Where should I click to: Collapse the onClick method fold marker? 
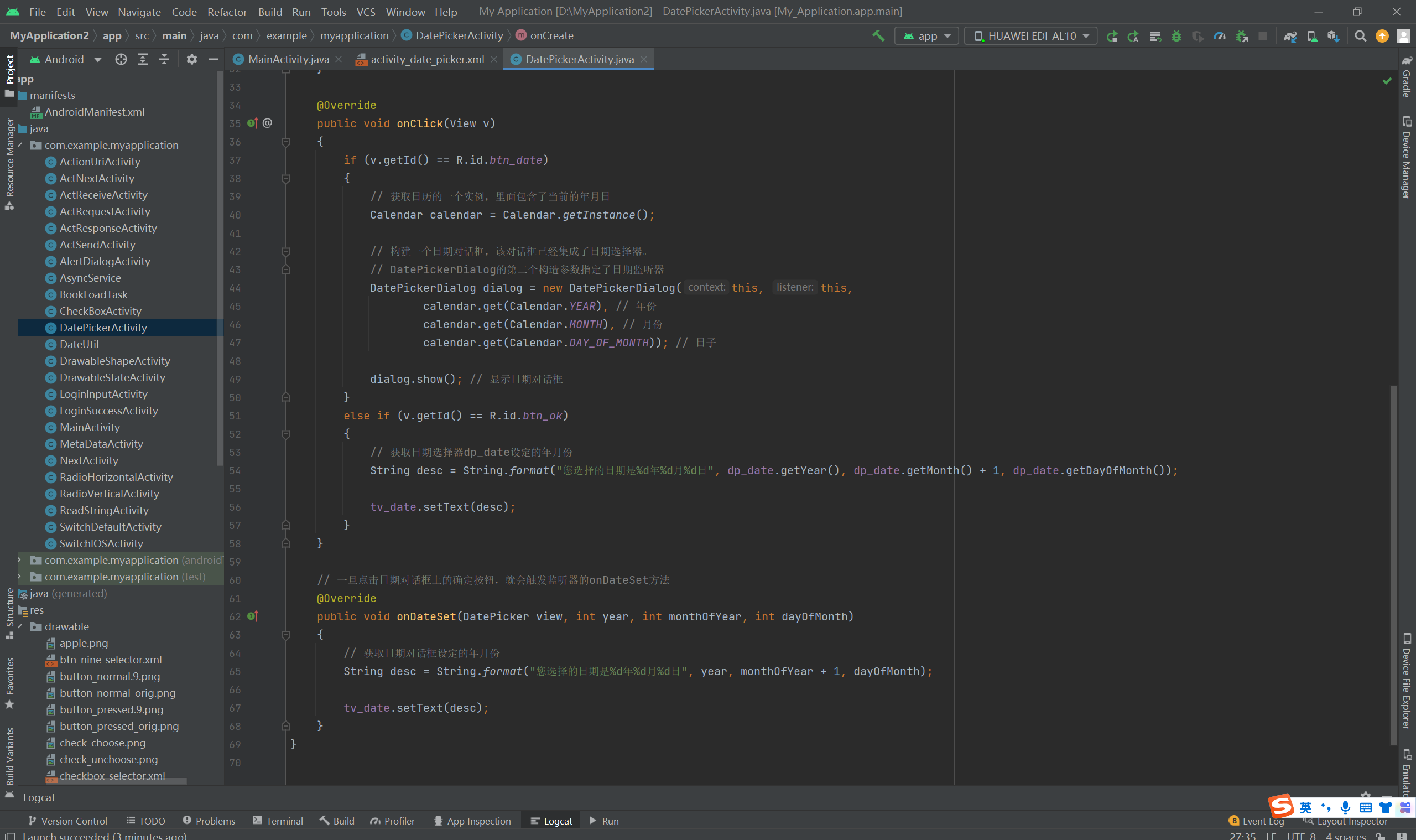pyautogui.click(x=286, y=142)
